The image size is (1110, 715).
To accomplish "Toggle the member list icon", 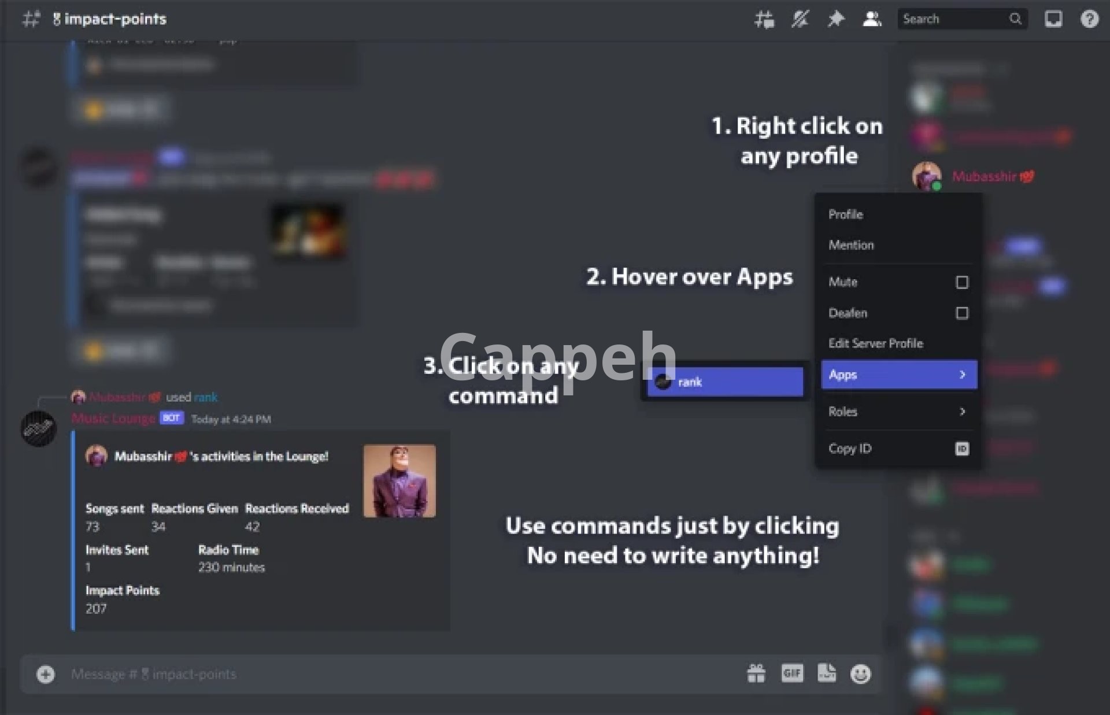I will [x=871, y=19].
